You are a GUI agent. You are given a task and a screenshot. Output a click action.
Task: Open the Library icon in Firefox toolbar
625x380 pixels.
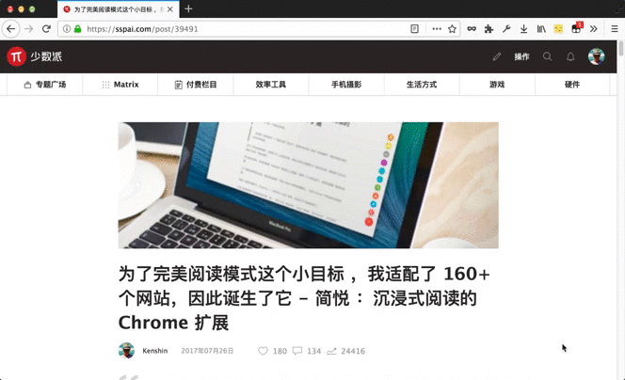[x=541, y=28]
